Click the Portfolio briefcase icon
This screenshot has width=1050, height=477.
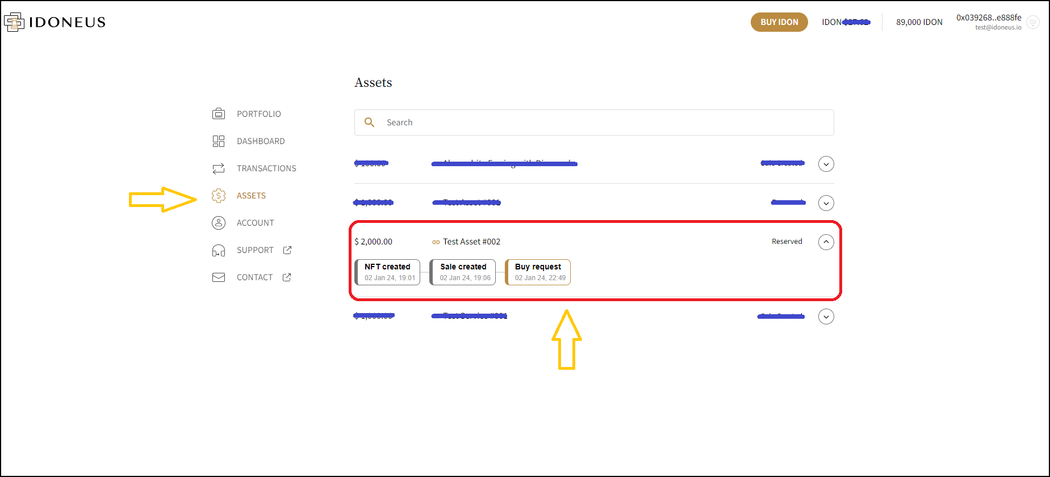click(x=219, y=114)
